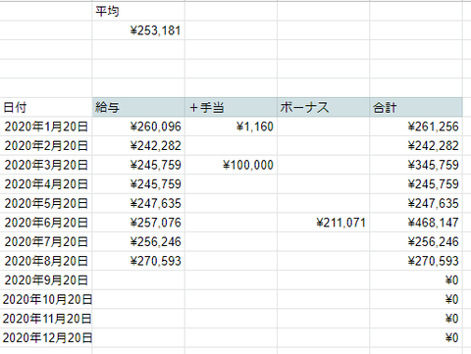Select bonus cell ¥211,071
The height and width of the screenshot is (354, 471).
[324, 223]
